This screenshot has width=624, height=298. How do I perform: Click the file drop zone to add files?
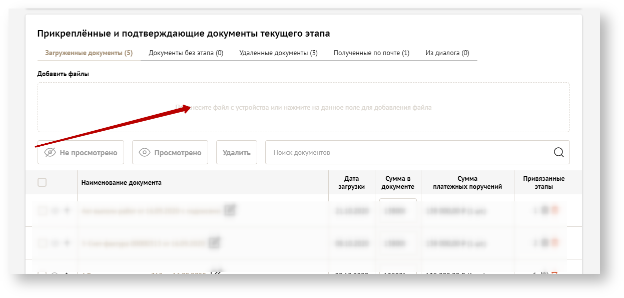coord(303,108)
